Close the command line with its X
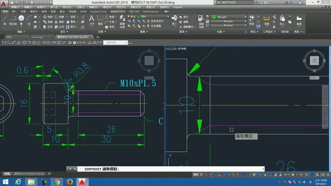 pos(70,169)
